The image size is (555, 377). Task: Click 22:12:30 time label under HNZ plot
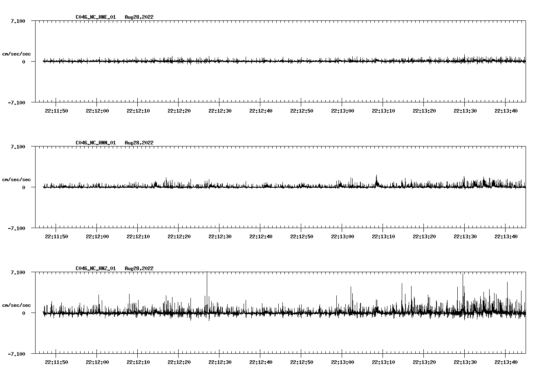(x=220, y=362)
